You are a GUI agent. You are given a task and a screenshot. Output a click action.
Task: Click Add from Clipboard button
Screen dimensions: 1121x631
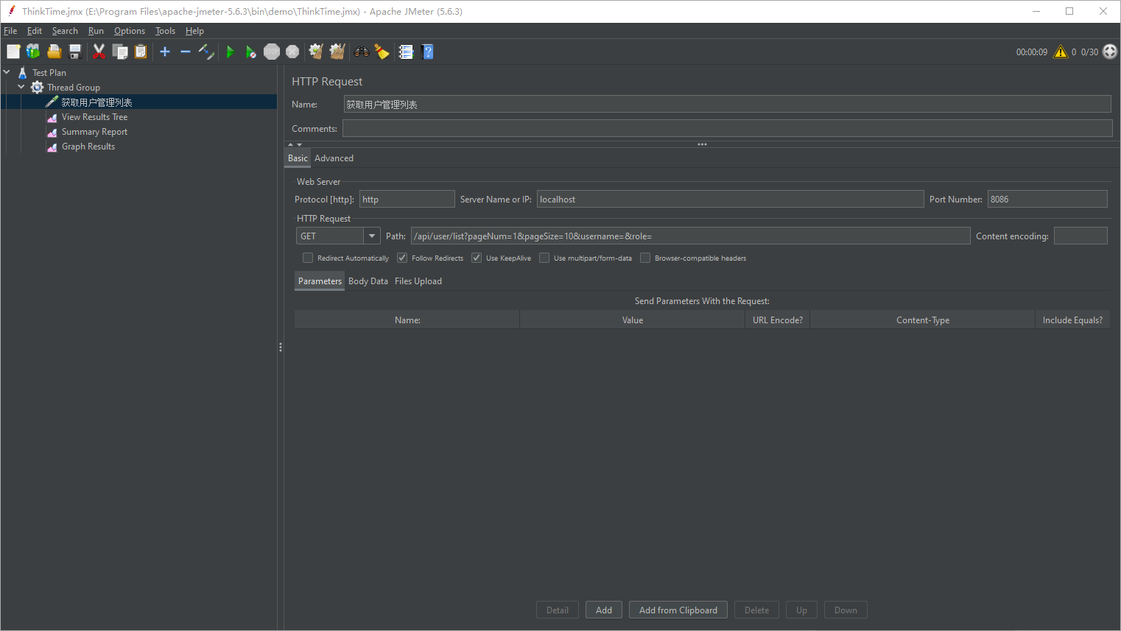click(x=678, y=610)
